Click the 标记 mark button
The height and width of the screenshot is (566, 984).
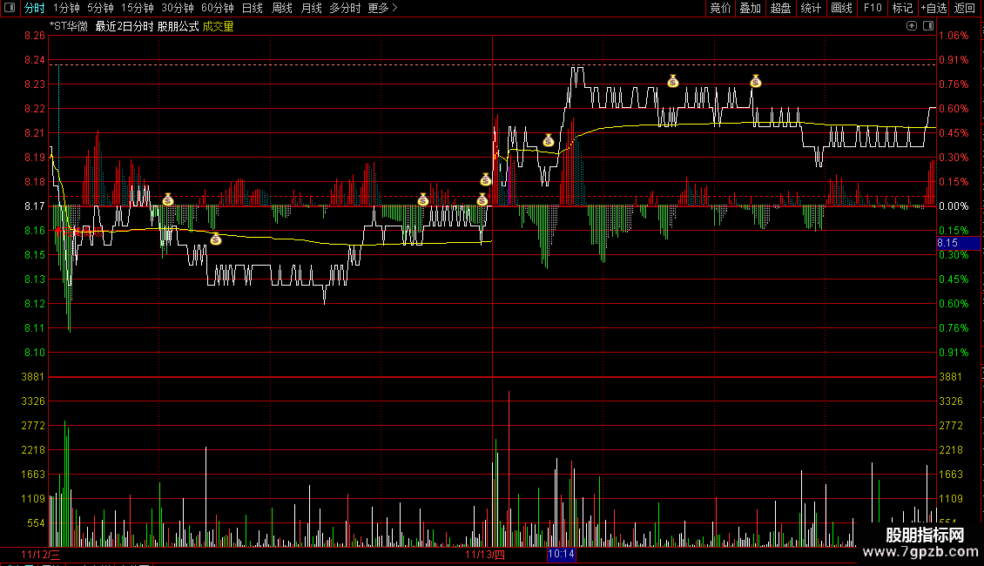click(x=902, y=8)
